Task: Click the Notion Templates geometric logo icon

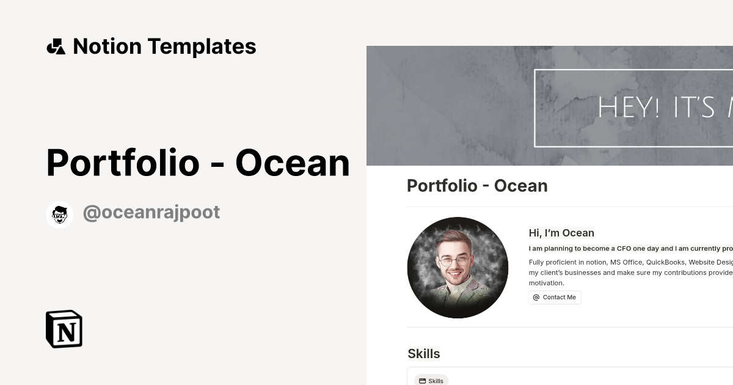Action: tap(56, 46)
